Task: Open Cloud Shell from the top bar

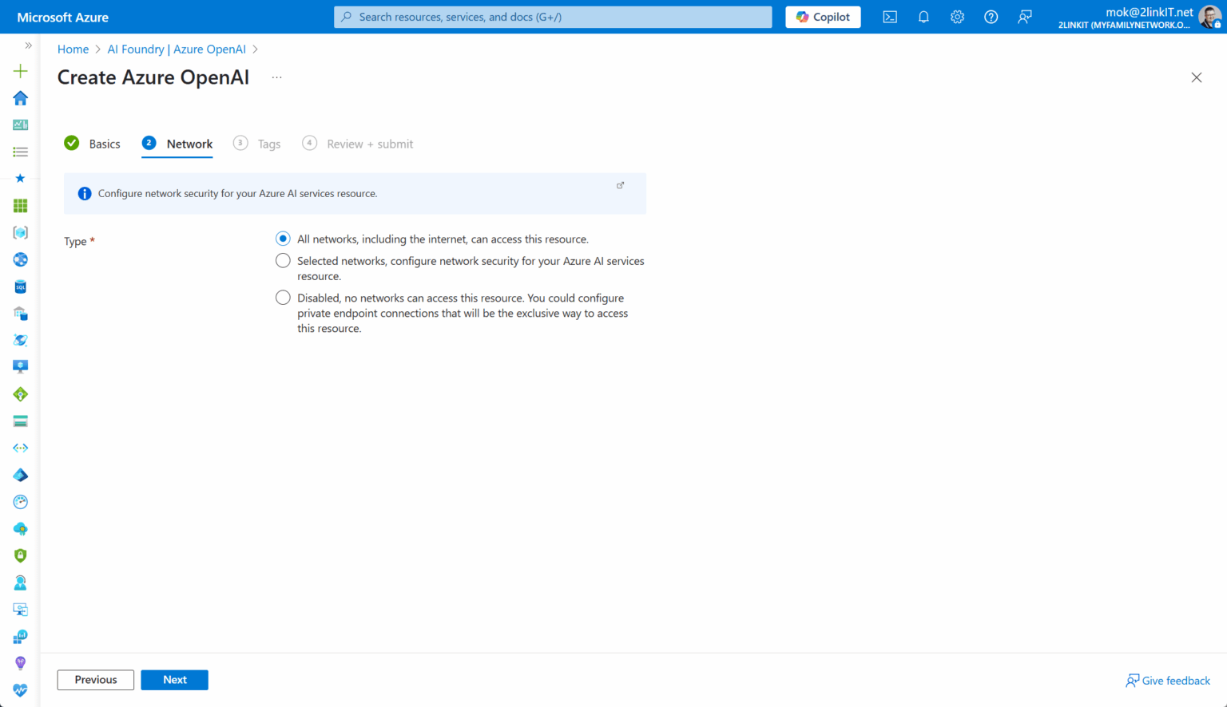Action: click(889, 16)
